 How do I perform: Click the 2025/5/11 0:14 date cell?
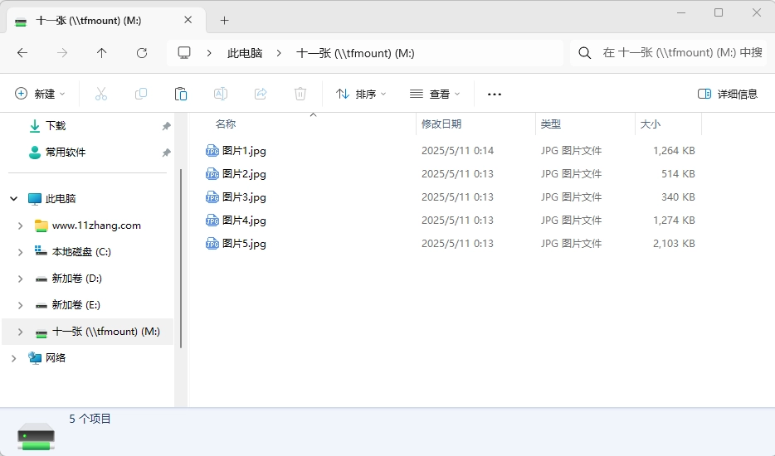(457, 151)
